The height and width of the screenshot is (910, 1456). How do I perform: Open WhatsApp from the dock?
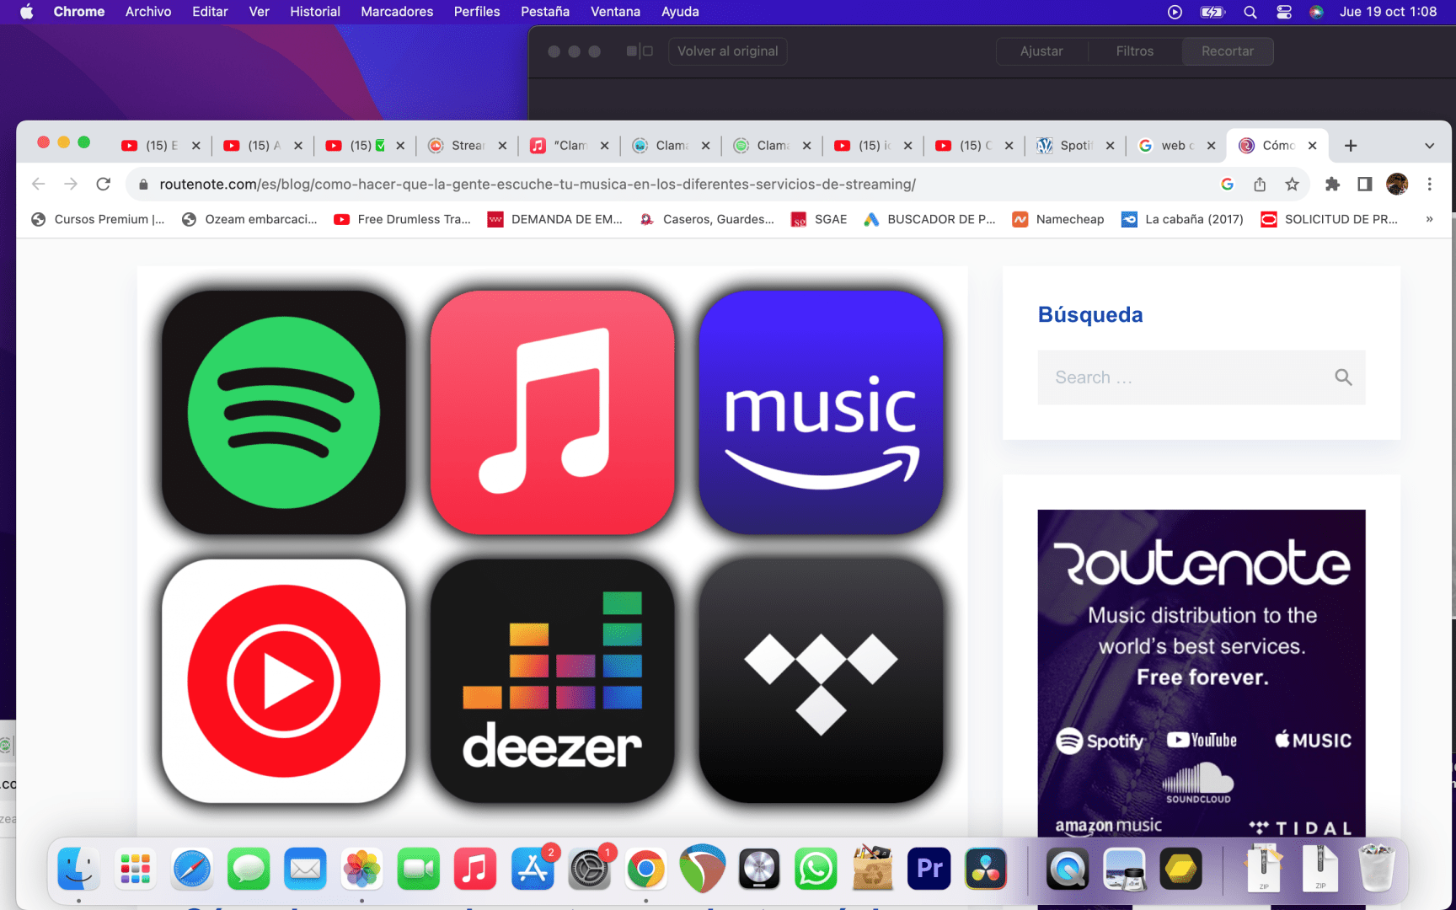816,869
